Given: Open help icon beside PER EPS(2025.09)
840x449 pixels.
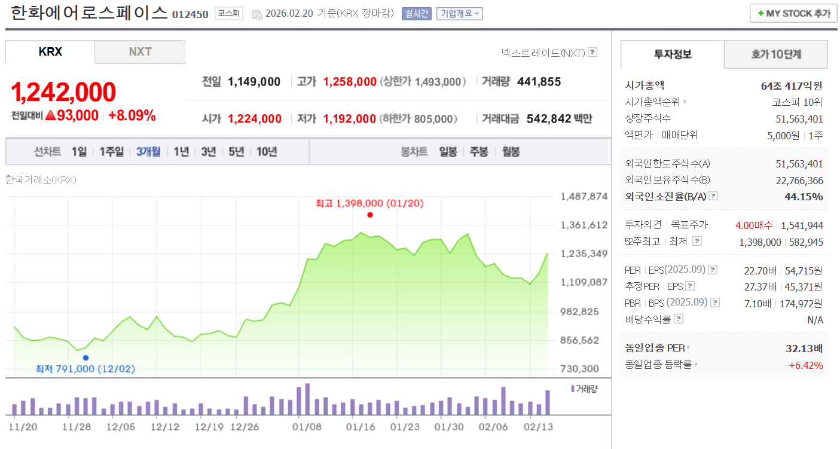Looking at the screenshot, I should point(712,270).
